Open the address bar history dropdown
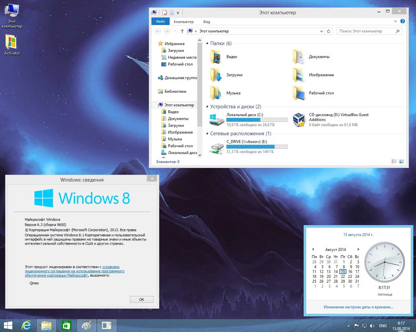The height and width of the screenshot is (332, 416). click(x=321, y=31)
